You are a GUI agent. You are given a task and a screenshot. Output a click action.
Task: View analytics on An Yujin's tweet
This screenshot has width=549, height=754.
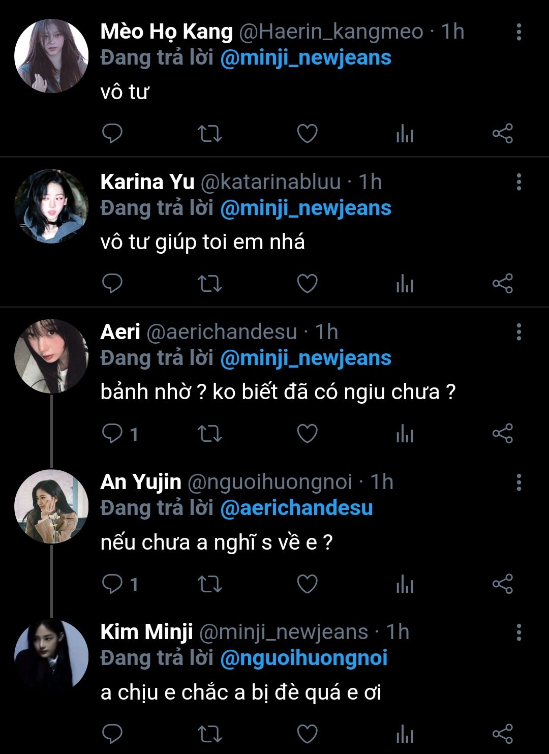tap(405, 584)
